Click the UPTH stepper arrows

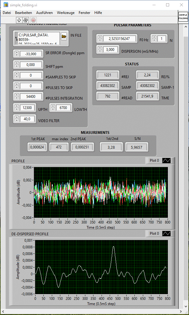tap(17, 108)
